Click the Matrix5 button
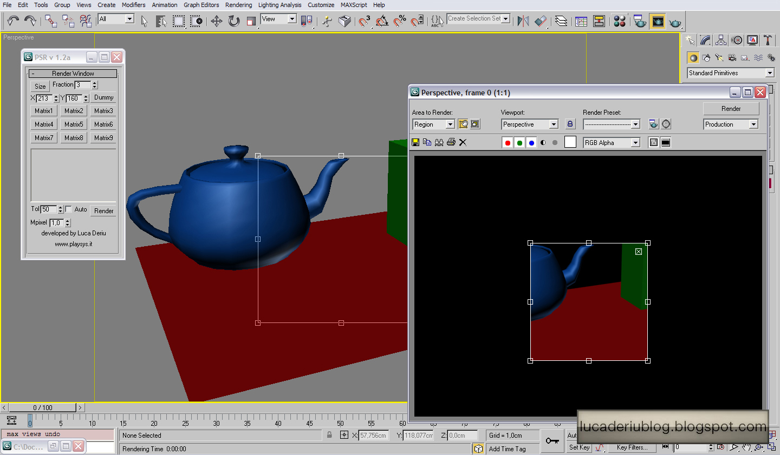 point(74,124)
